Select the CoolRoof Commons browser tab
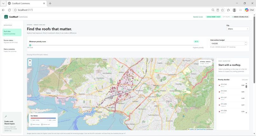This screenshot has width=256, height=136. (x=26, y=3)
